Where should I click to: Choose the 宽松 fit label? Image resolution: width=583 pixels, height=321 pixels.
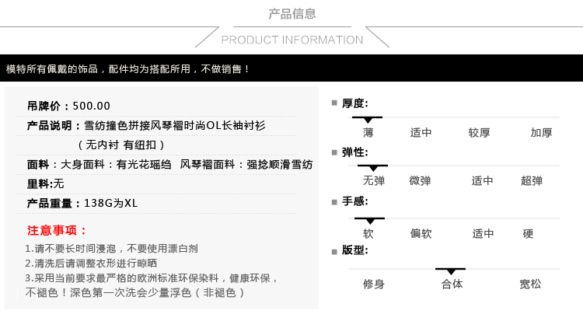pos(530,284)
